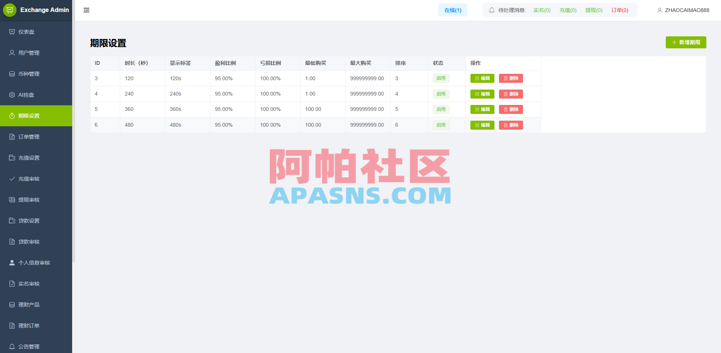Delete the 480s period row
This screenshot has width=721, height=353.
[511, 125]
